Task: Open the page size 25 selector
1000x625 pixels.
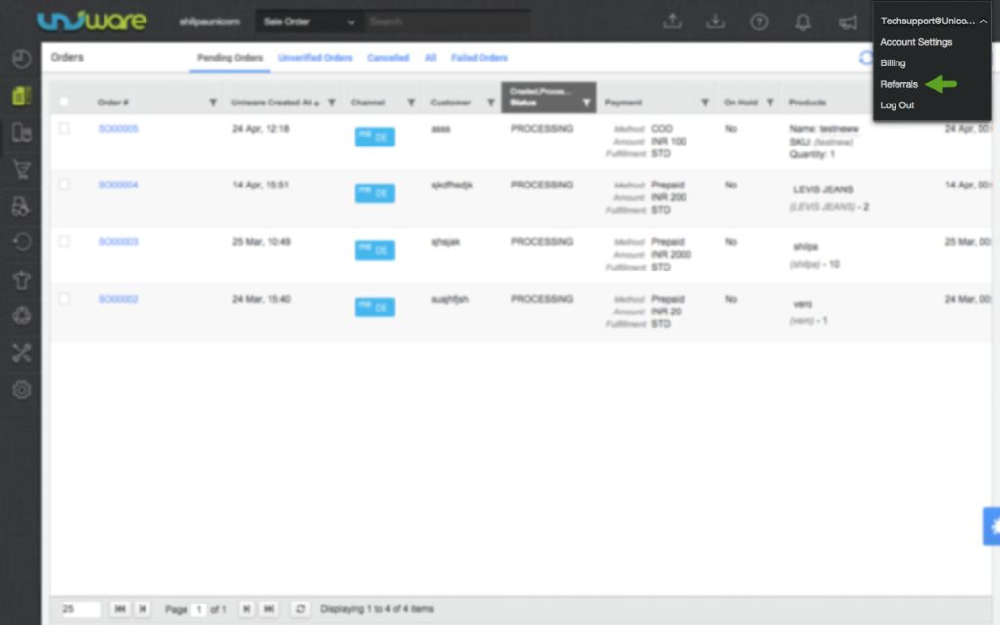Action: pyautogui.click(x=81, y=609)
